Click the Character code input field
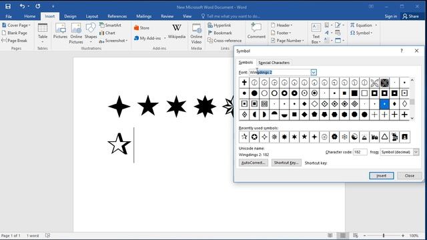 click(360, 152)
